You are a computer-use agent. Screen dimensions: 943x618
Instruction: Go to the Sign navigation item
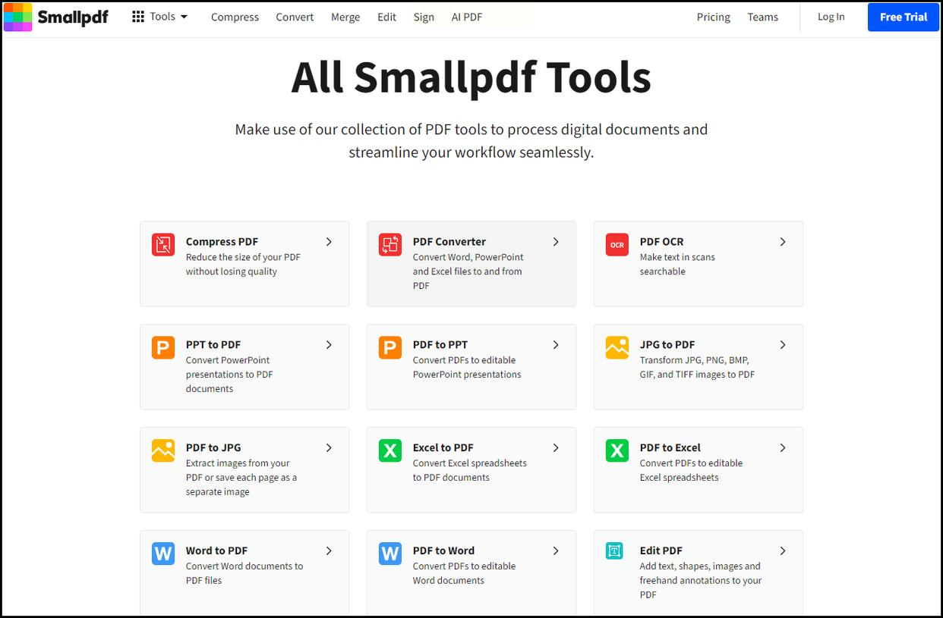pyautogui.click(x=424, y=17)
